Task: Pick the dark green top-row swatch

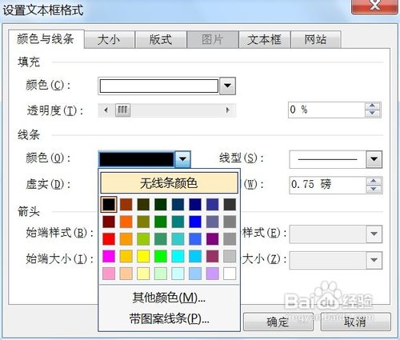Action: (x=161, y=205)
